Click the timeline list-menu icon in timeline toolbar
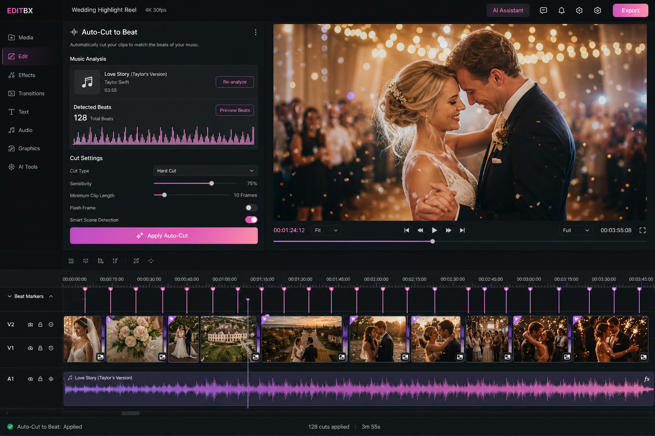 coord(71,261)
